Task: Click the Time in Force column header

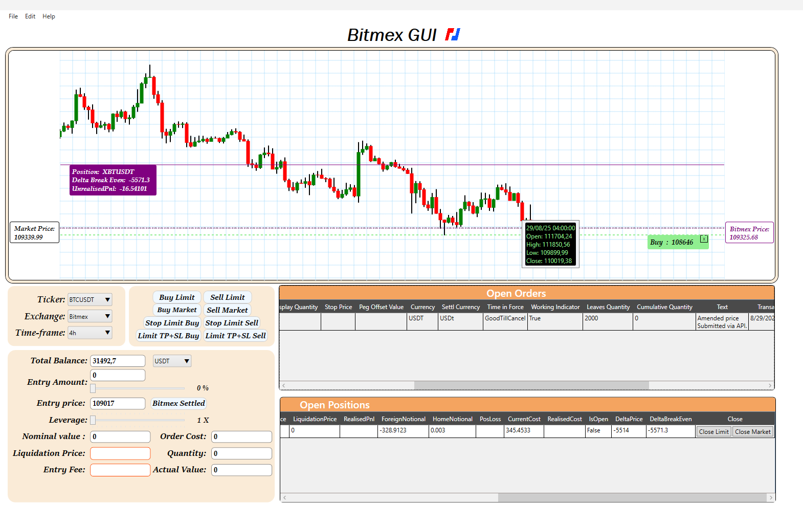Action: click(505, 307)
